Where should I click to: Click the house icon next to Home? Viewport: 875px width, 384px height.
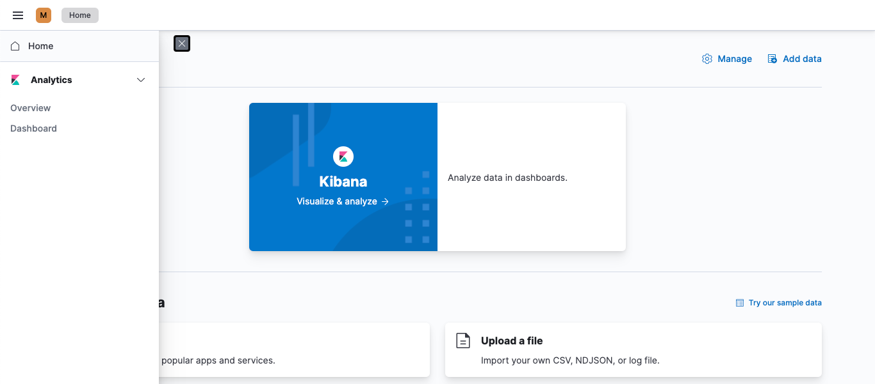pos(15,45)
